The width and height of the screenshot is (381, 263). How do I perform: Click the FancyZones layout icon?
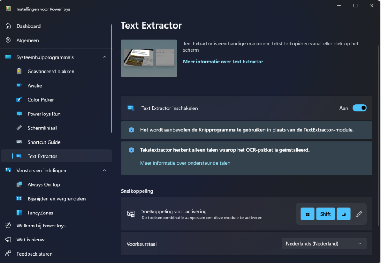[x=19, y=213]
